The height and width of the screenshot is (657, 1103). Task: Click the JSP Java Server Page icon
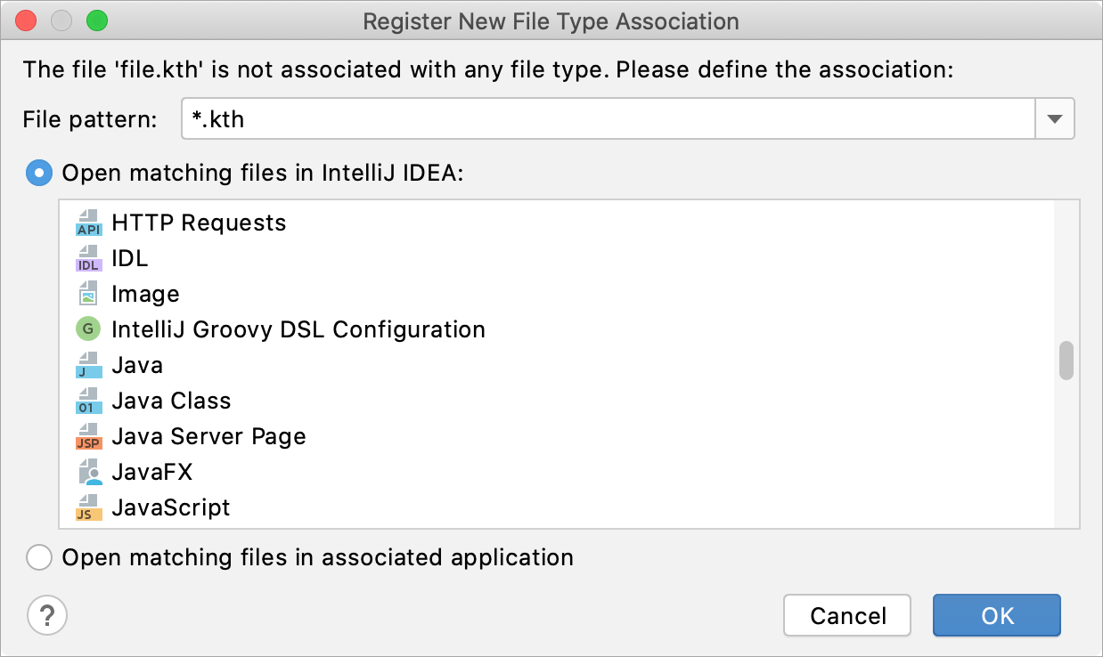pyautogui.click(x=88, y=436)
